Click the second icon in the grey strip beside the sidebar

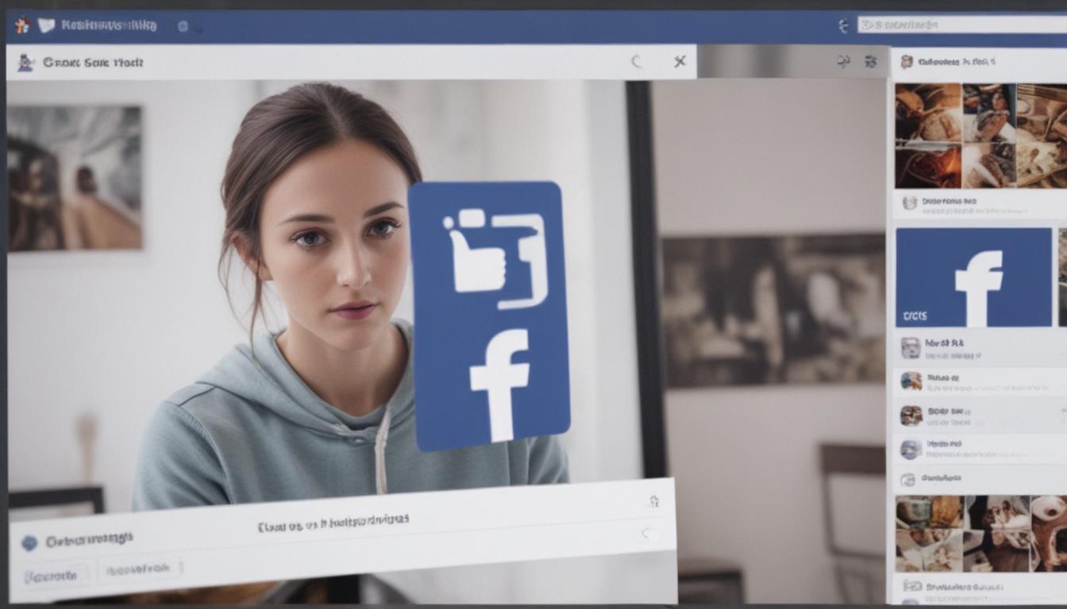[871, 61]
